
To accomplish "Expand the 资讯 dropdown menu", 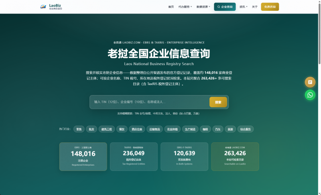I will [244, 7].
